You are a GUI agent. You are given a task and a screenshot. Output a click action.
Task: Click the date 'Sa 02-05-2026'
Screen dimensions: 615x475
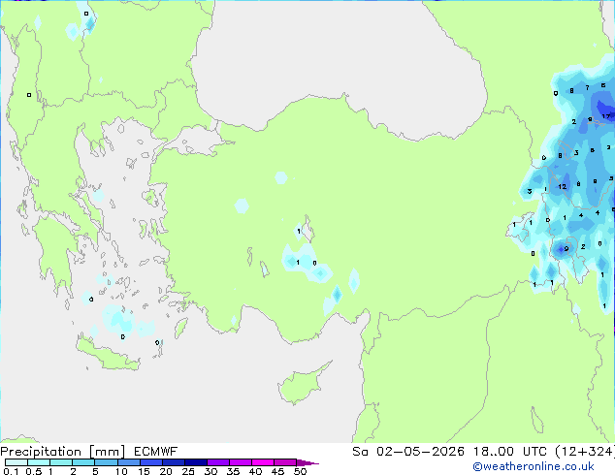[x=408, y=452]
